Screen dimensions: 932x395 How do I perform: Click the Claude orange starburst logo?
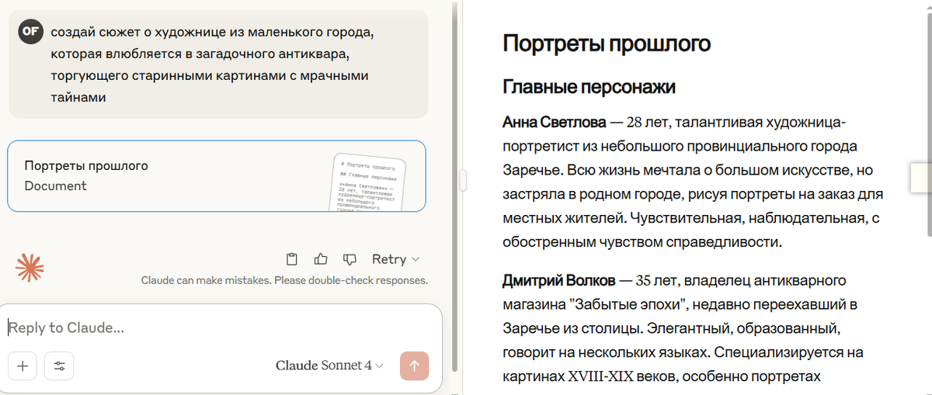pyautogui.click(x=30, y=267)
